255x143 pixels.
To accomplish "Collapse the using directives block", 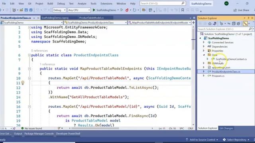I will [x=29, y=27].
